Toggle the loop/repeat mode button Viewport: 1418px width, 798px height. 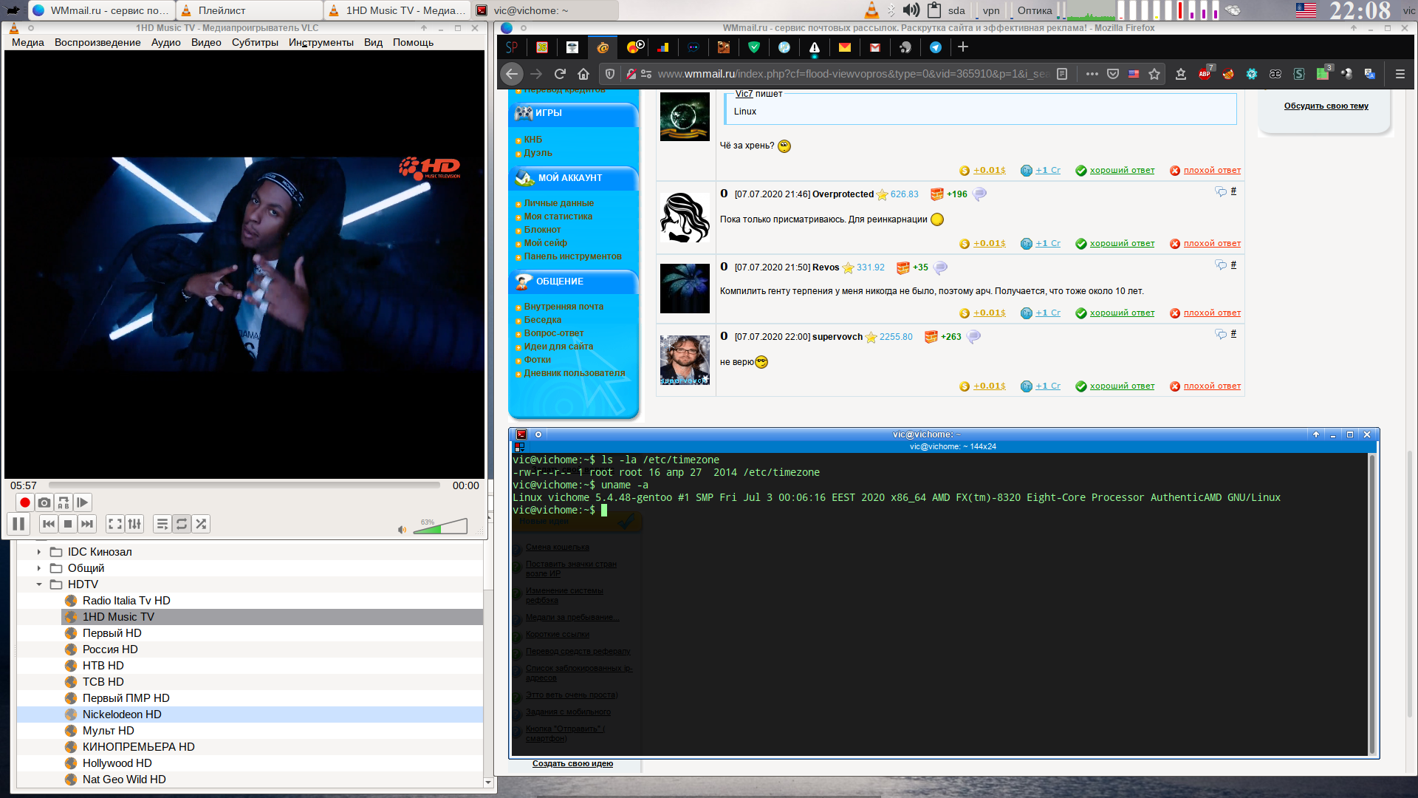(182, 524)
